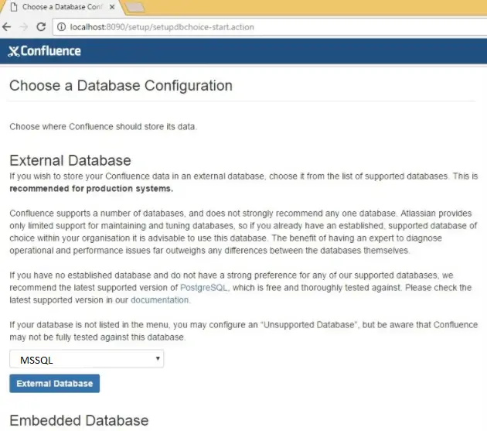This screenshot has width=487, height=431.
Task: Click the bold recommended for production systems text
Action: pyautogui.click(x=91, y=188)
